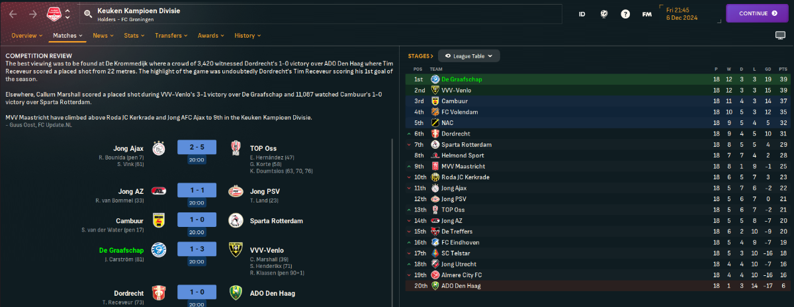Click the De Graafschap club badge in table

coord(435,79)
